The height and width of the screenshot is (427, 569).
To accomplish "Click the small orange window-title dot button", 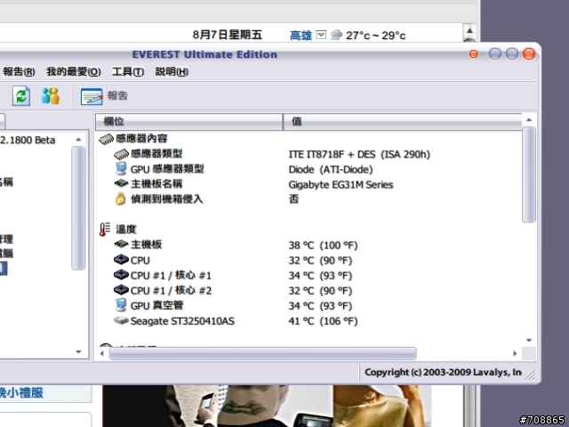I will pyautogui.click(x=473, y=54).
